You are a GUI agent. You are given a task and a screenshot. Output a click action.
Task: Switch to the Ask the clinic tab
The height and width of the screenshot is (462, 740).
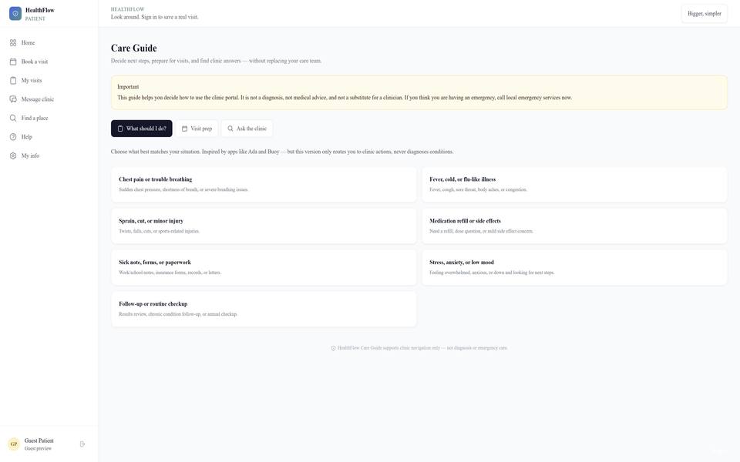click(x=247, y=129)
